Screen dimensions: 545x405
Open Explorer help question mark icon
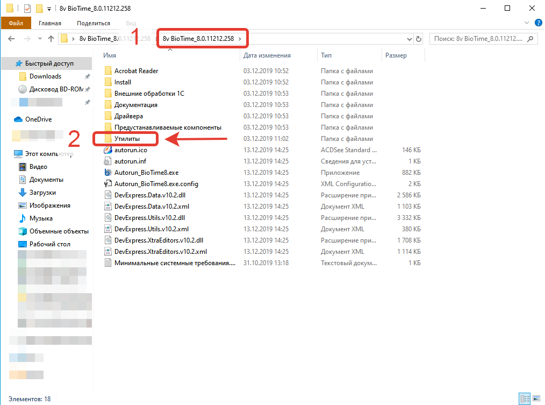pos(539,23)
